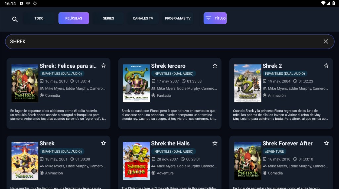The width and height of the screenshot is (339, 189).
Task: Click the keyboard icon in the status bar
Action: click(x=28, y=3)
